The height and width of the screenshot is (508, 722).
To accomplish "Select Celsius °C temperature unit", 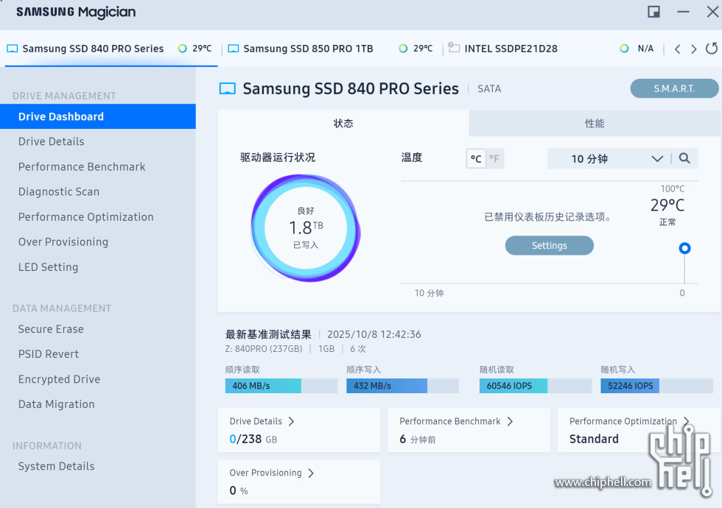I will (x=476, y=159).
